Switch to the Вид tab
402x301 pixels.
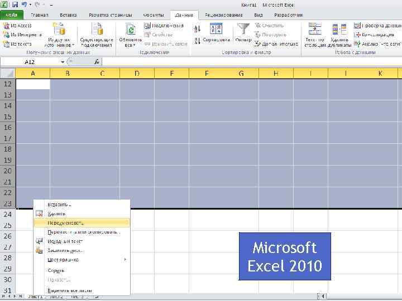[x=259, y=15]
